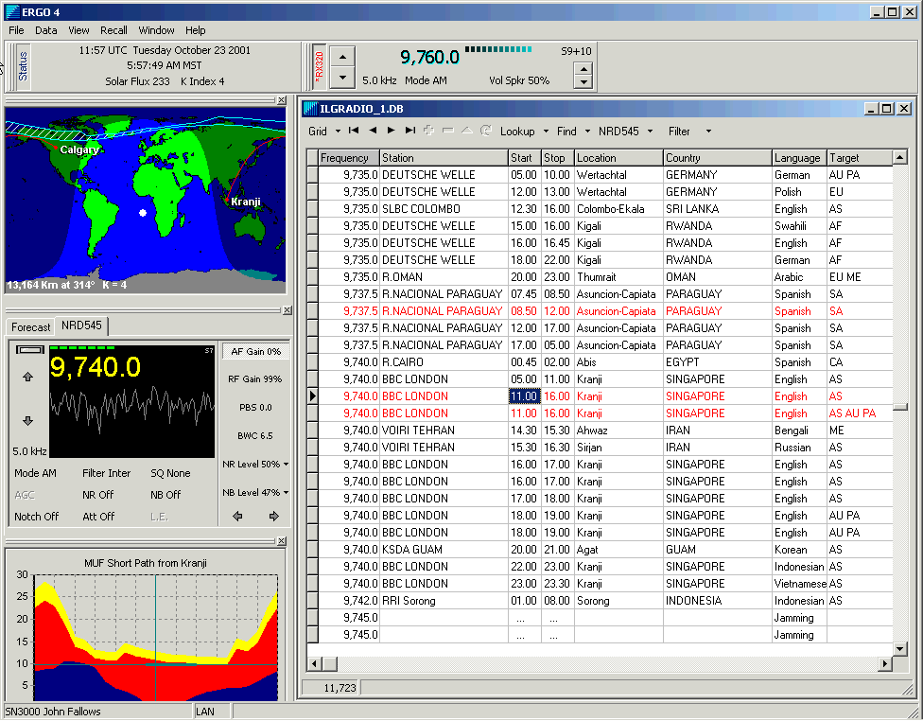The width and height of the screenshot is (923, 721).
Task: Close the MUF chart panel
Action: (x=282, y=541)
